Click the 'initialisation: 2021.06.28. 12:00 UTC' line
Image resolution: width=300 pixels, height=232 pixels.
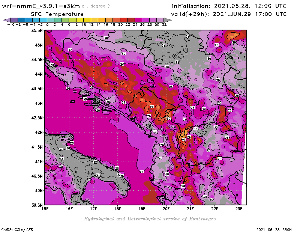(229, 6)
